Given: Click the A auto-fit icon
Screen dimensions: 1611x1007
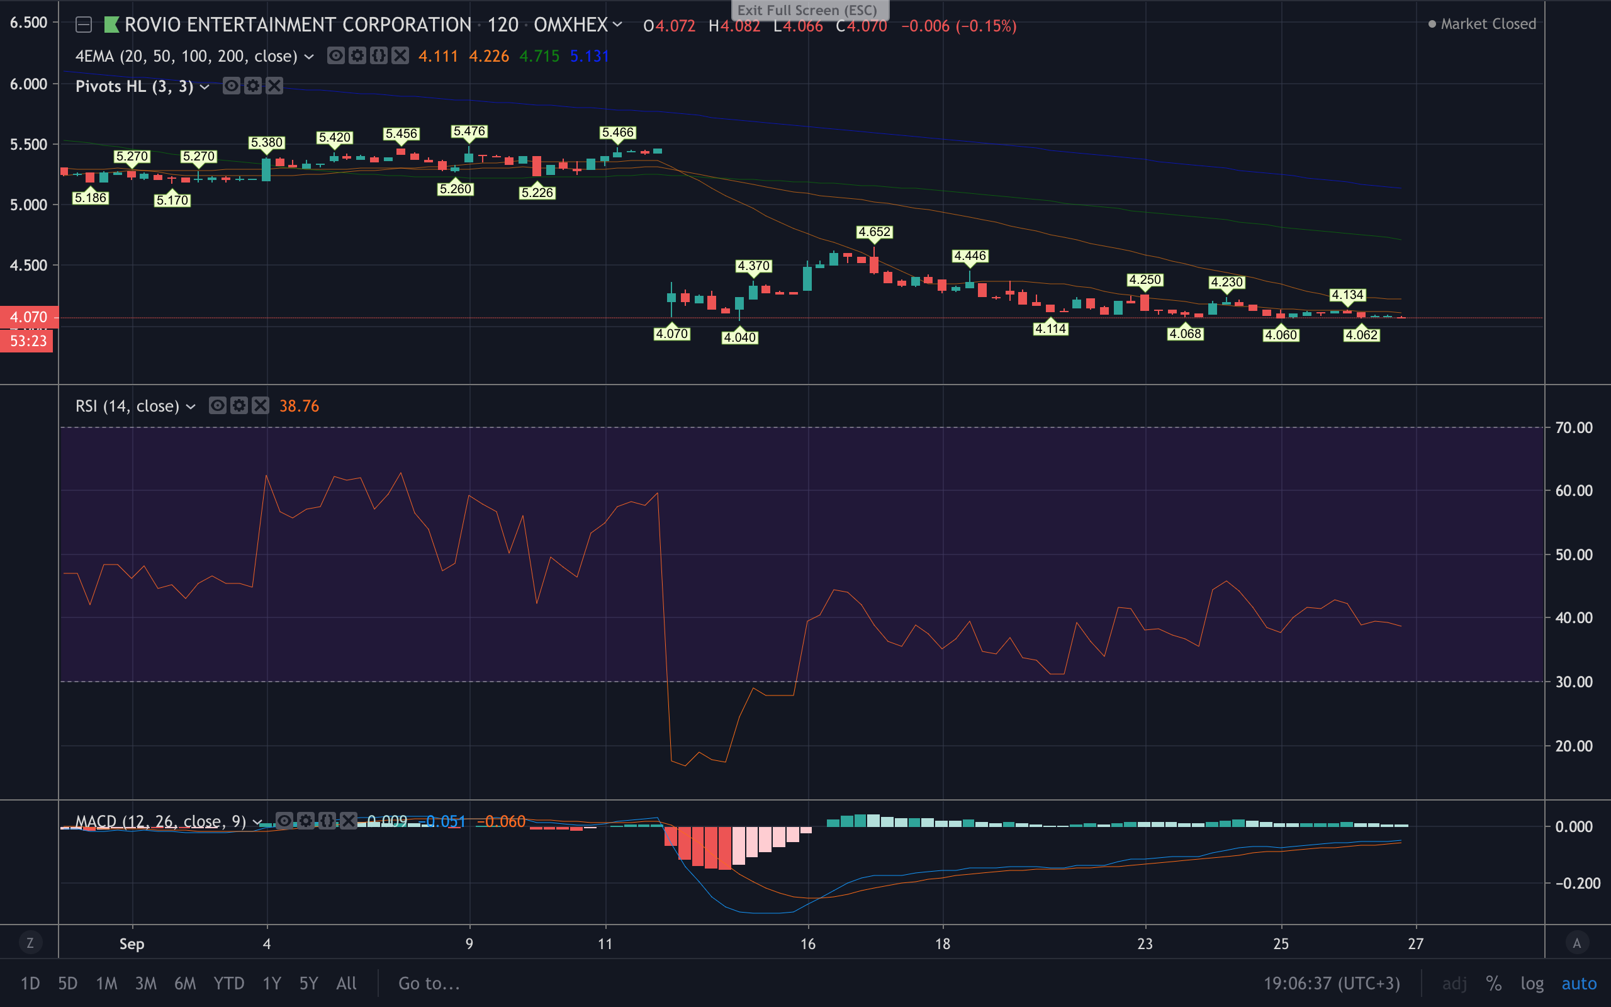Looking at the screenshot, I should (1576, 943).
